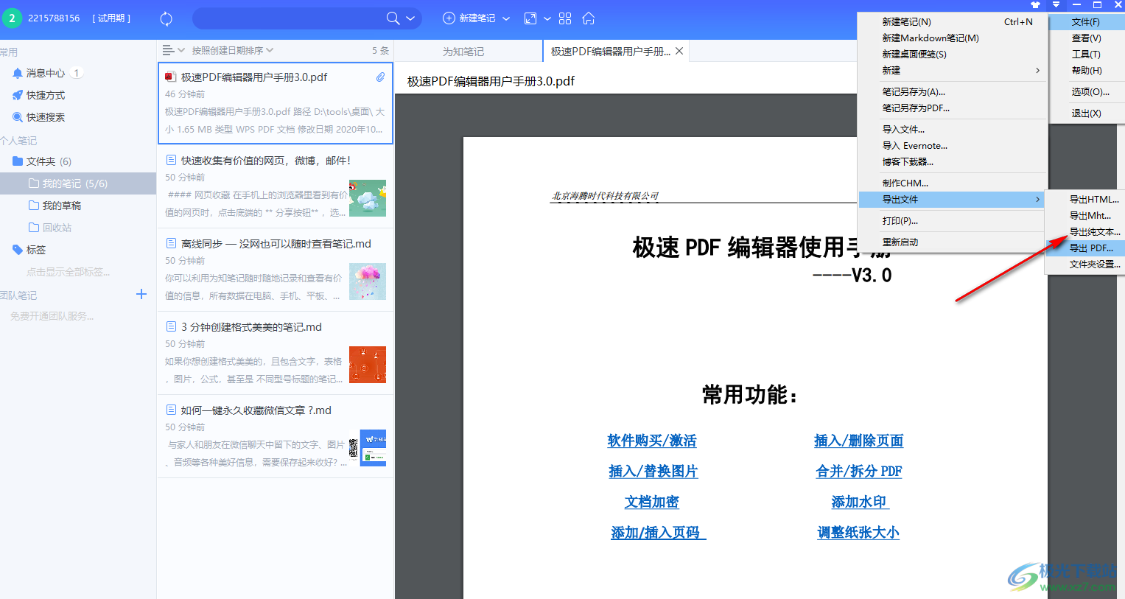Image resolution: width=1125 pixels, height=599 pixels.
Task: Click the four-square grid icon
Action: 565,18
